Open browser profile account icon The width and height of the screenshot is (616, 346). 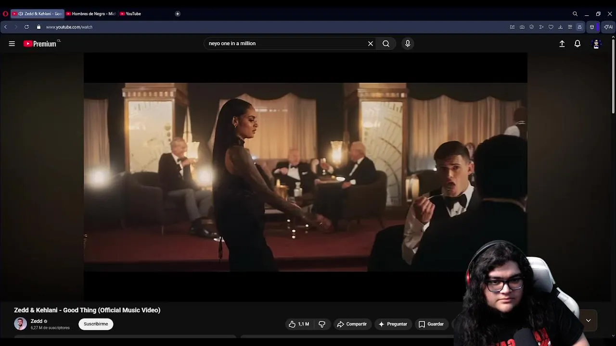coord(579,27)
